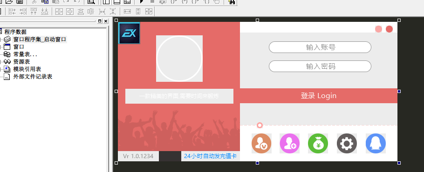
Task: Click the center vertically in window icon
Action: tap(70, 11)
